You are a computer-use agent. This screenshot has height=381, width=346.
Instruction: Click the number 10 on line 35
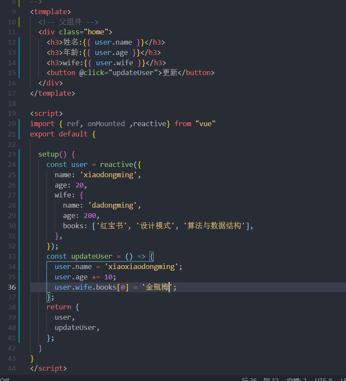coord(108,277)
